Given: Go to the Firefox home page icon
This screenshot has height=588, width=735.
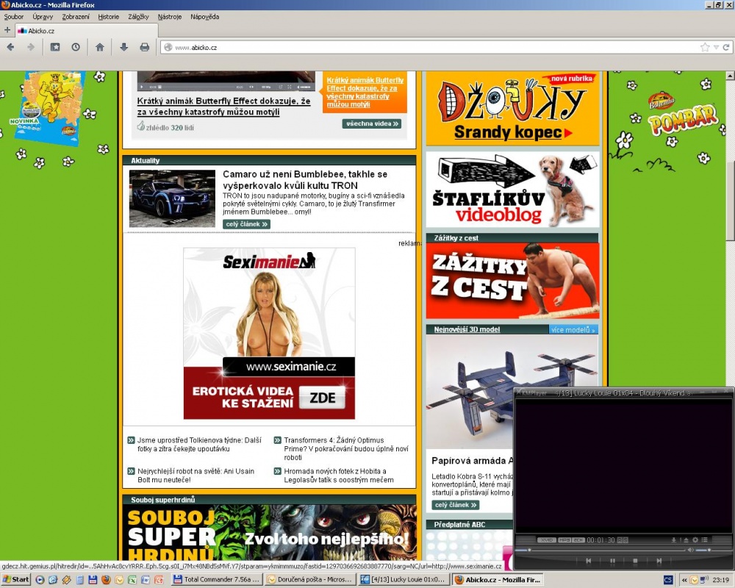Looking at the screenshot, I should (99, 47).
